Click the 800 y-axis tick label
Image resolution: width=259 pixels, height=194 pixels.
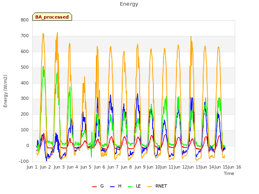coord(25,20)
